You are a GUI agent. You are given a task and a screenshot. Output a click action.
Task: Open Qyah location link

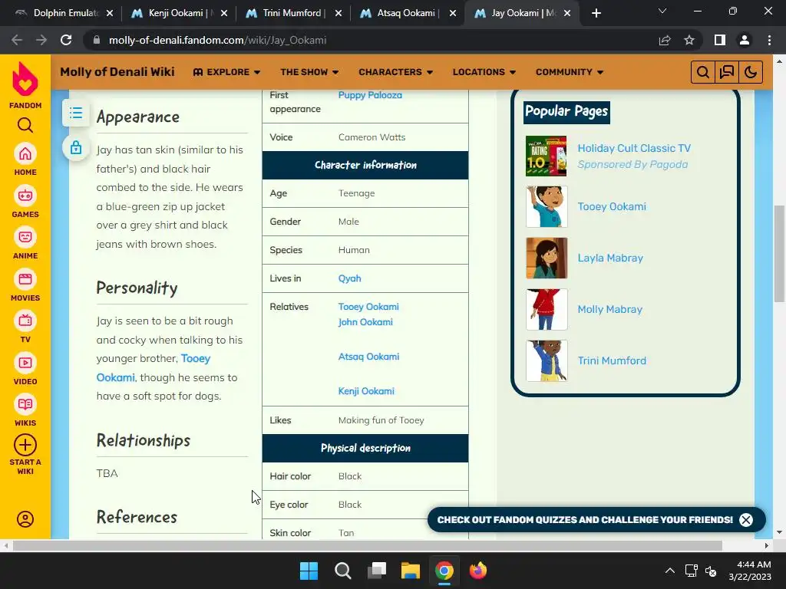tap(349, 278)
